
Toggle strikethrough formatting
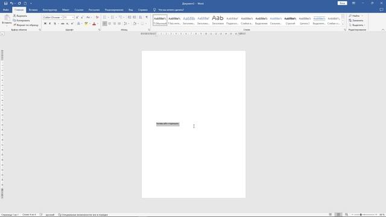click(x=63, y=24)
